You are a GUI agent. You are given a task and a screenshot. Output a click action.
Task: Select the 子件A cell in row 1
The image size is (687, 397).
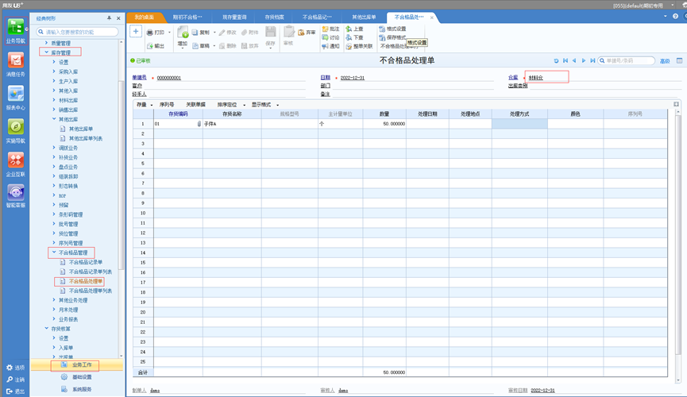pos(232,124)
